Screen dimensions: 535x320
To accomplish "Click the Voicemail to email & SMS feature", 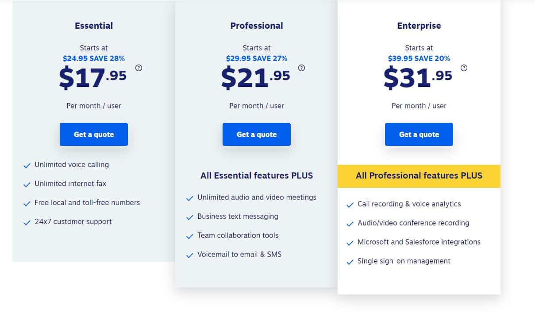I will (x=239, y=255).
